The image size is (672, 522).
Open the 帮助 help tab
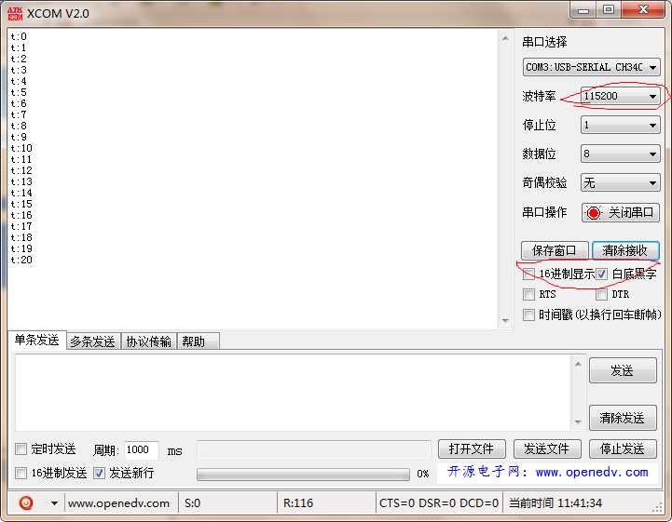click(x=198, y=341)
